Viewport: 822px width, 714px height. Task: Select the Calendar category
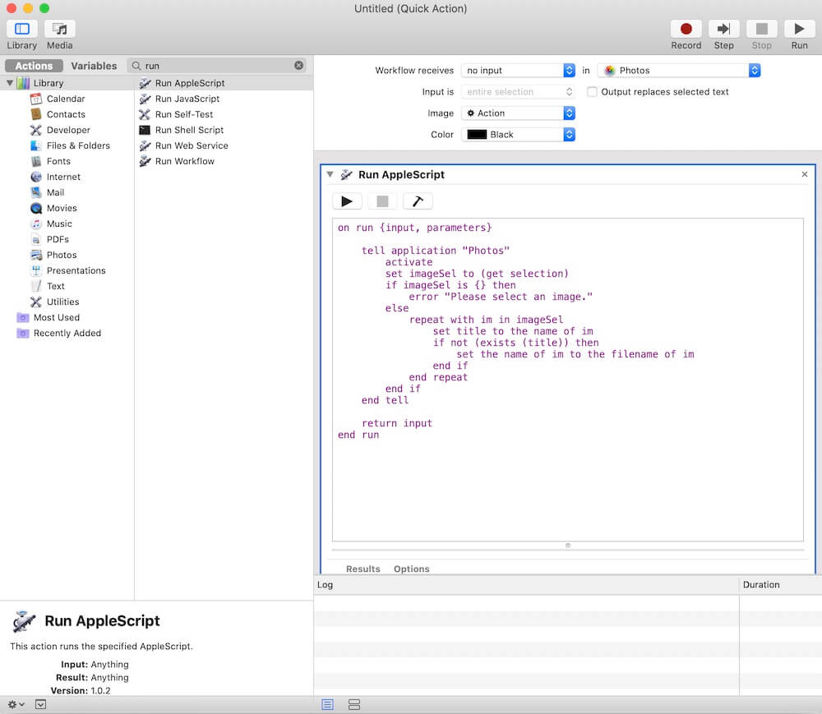point(66,99)
